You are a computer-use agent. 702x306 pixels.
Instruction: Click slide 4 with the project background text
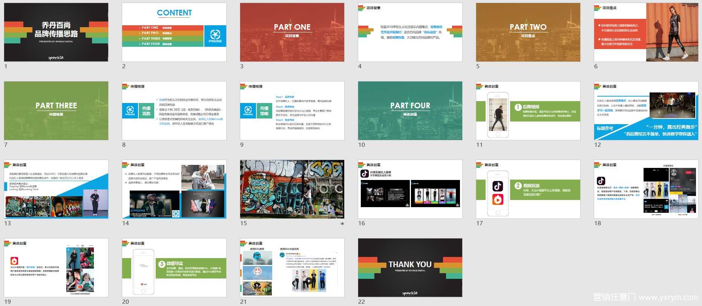pos(410,32)
